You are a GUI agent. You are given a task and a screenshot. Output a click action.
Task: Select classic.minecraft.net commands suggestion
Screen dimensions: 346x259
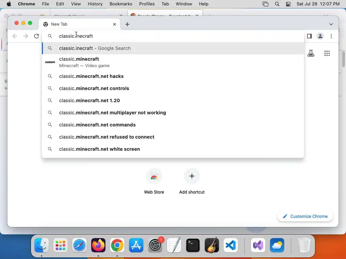click(x=173, y=125)
